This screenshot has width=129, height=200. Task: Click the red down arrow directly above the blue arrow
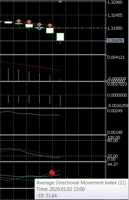(x=40, y=24)
